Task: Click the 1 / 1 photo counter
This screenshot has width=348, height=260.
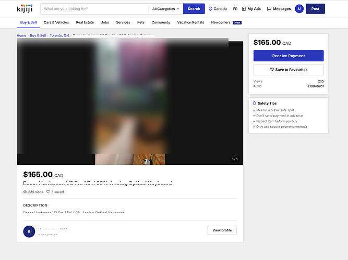Action: [x=235, y=159]
